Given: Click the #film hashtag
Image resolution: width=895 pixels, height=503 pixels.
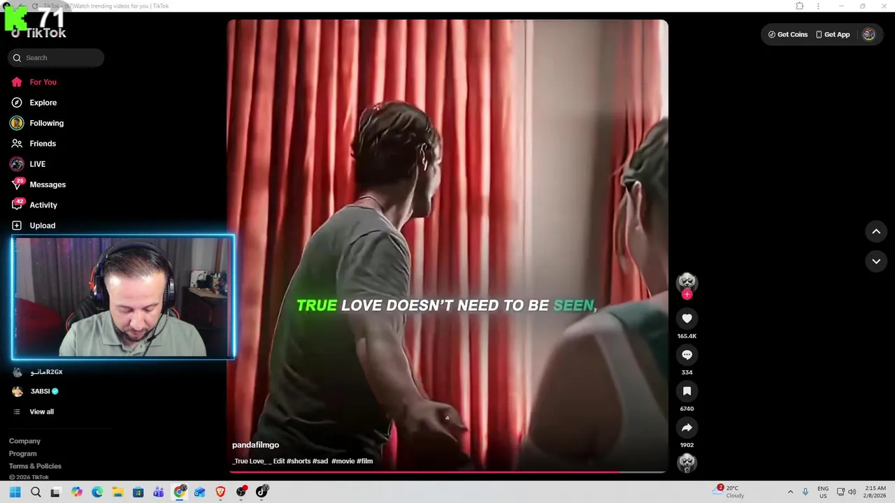Looking at the screenshot, I should (x=365, y=461).
